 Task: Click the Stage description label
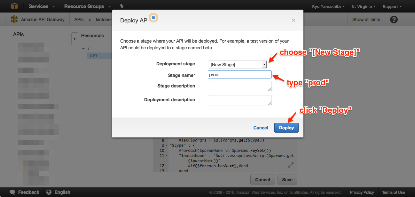176,86
